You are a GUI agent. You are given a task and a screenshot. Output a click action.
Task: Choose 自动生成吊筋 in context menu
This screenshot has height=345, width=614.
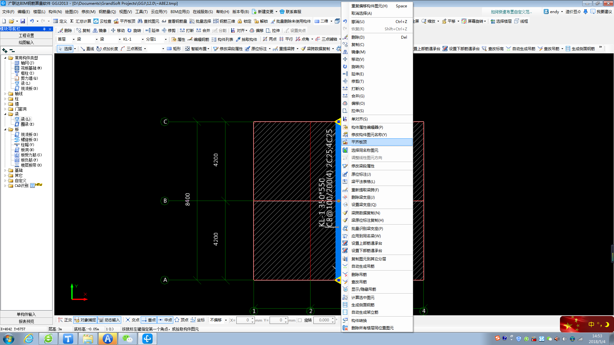pos(377,266)
